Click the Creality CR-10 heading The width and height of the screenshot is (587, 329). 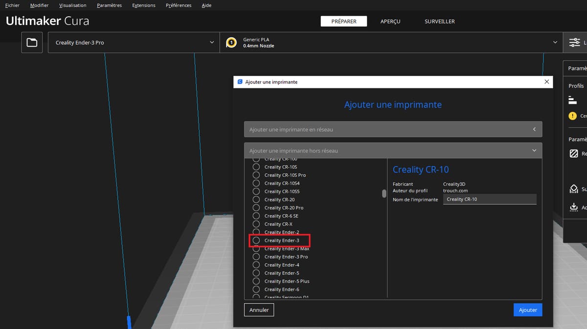pyautogui.click(x=421, y=170)
